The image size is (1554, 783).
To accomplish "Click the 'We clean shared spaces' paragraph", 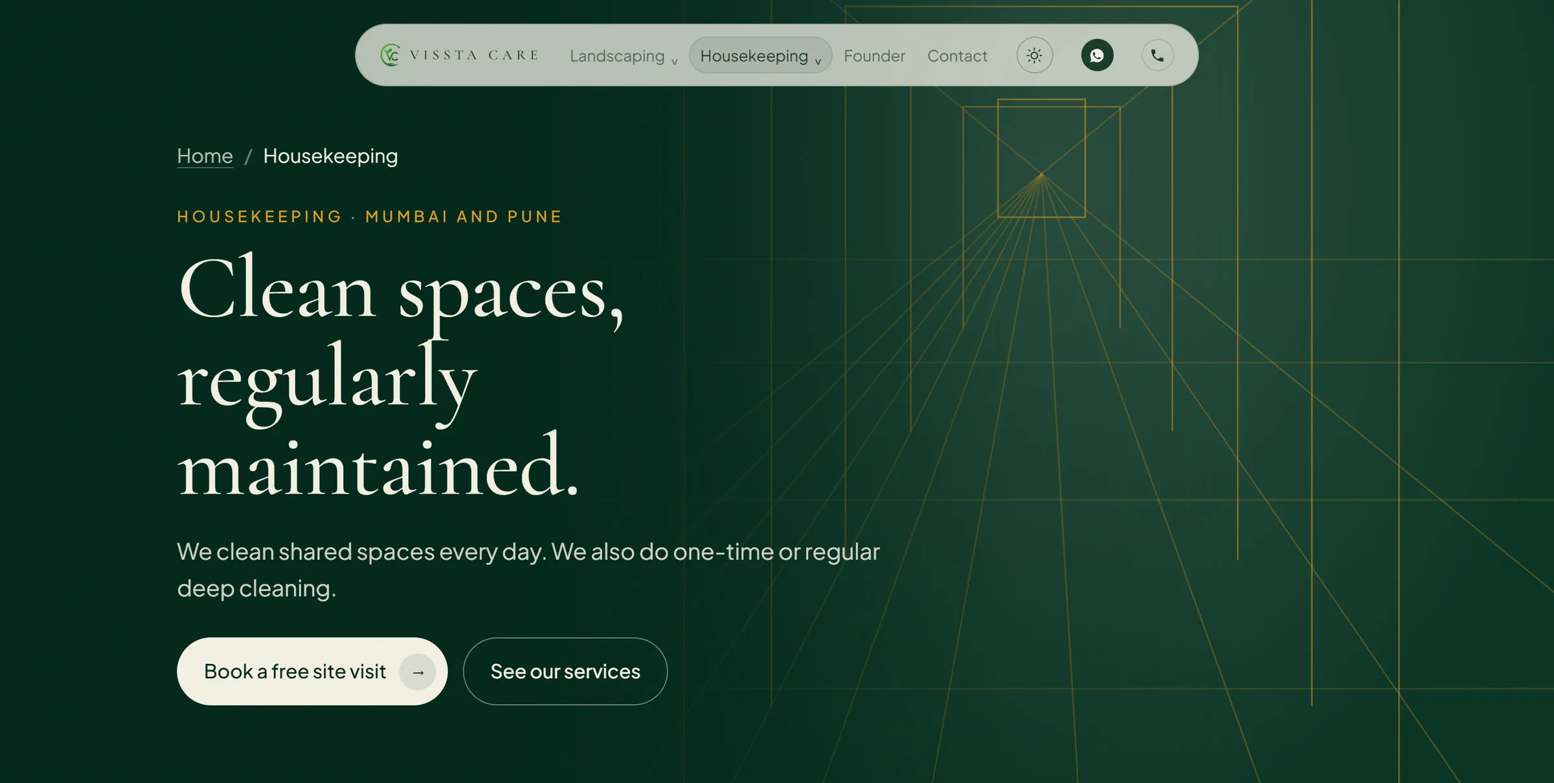I will click(528, 569).
